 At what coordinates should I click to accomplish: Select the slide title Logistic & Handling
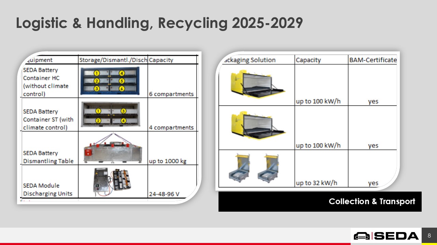[x=159, y=23]
